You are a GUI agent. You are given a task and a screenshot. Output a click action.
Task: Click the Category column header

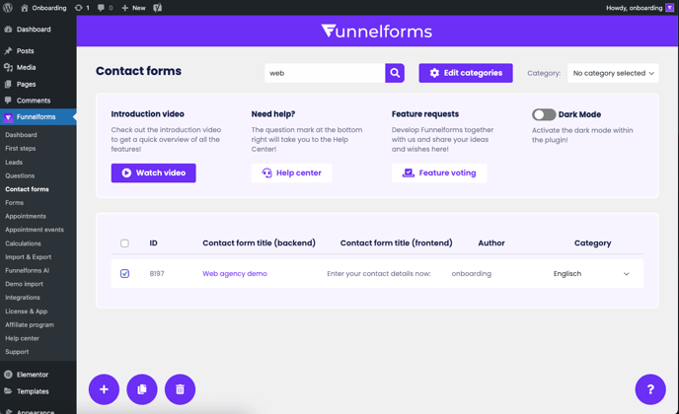(x=593, y=243)
